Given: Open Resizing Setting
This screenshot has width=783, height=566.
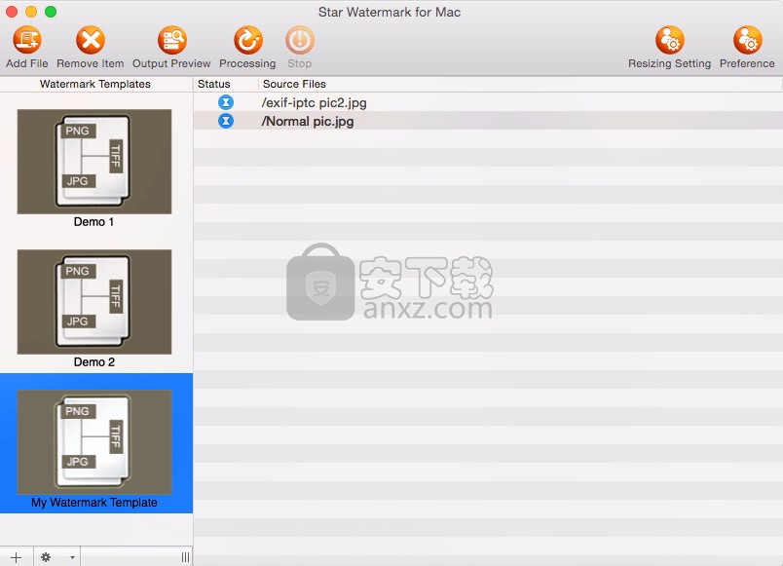Looking at the screenshot, I should [x=670, y=40].
